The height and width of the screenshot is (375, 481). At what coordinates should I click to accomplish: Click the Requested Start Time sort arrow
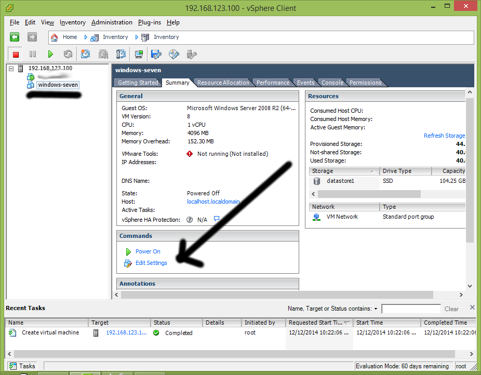point(347,323)
